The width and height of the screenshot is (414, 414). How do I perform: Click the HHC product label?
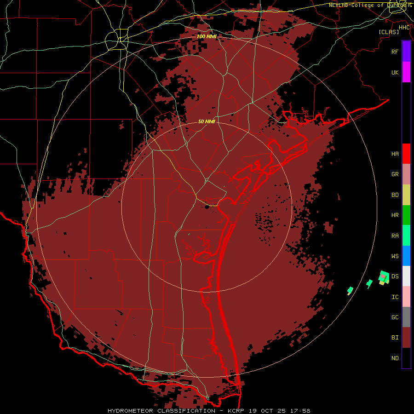click(404, 28)
